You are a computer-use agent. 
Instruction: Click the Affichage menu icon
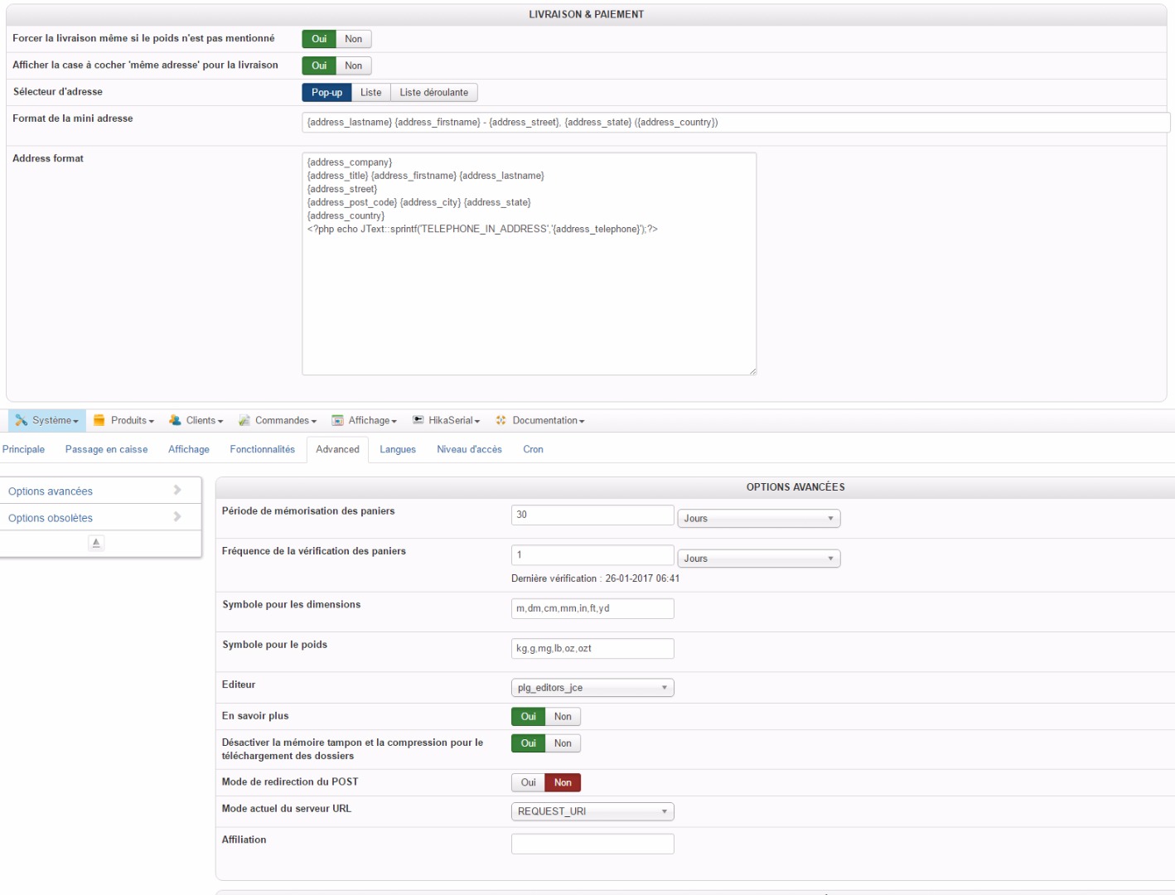pyautogui.click(x=337, y=421)
